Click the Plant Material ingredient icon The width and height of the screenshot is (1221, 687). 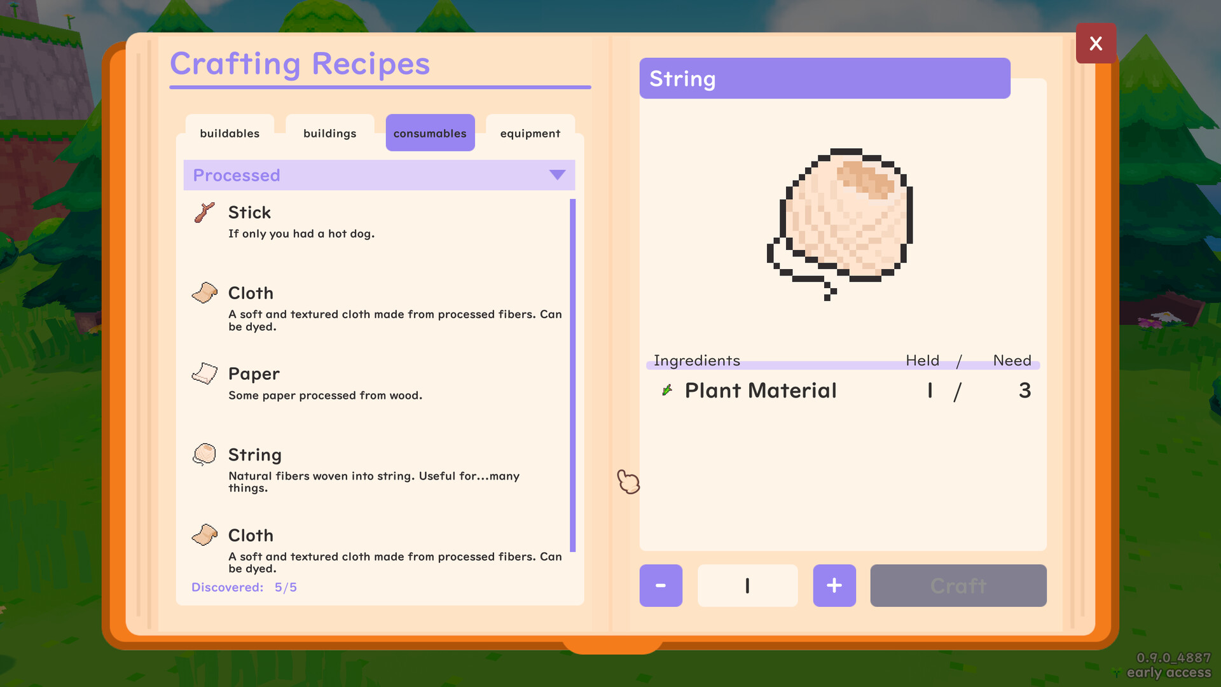(x=666, y=389)
